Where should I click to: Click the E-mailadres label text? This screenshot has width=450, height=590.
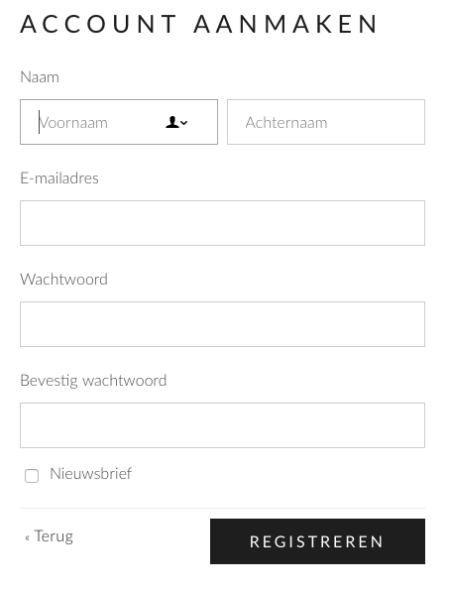tap(59, 178)
